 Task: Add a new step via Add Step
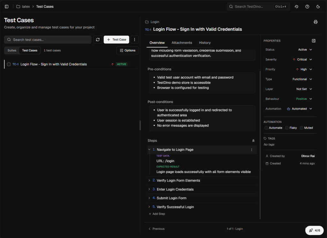click(157, 214)
